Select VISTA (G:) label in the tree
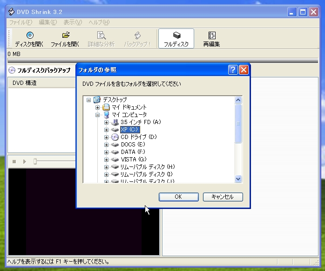Screen dimensions: 325x271 [x=134, y=160]
